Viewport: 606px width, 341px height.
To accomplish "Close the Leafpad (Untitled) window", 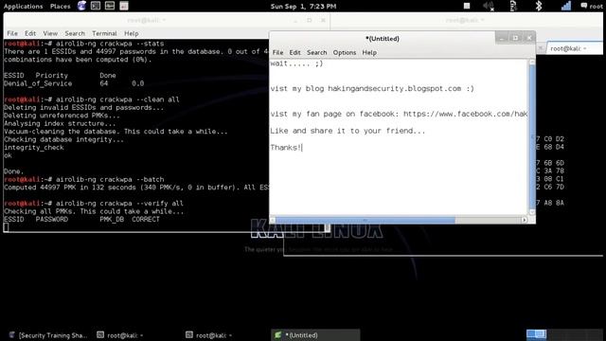I will click(529, 38).
